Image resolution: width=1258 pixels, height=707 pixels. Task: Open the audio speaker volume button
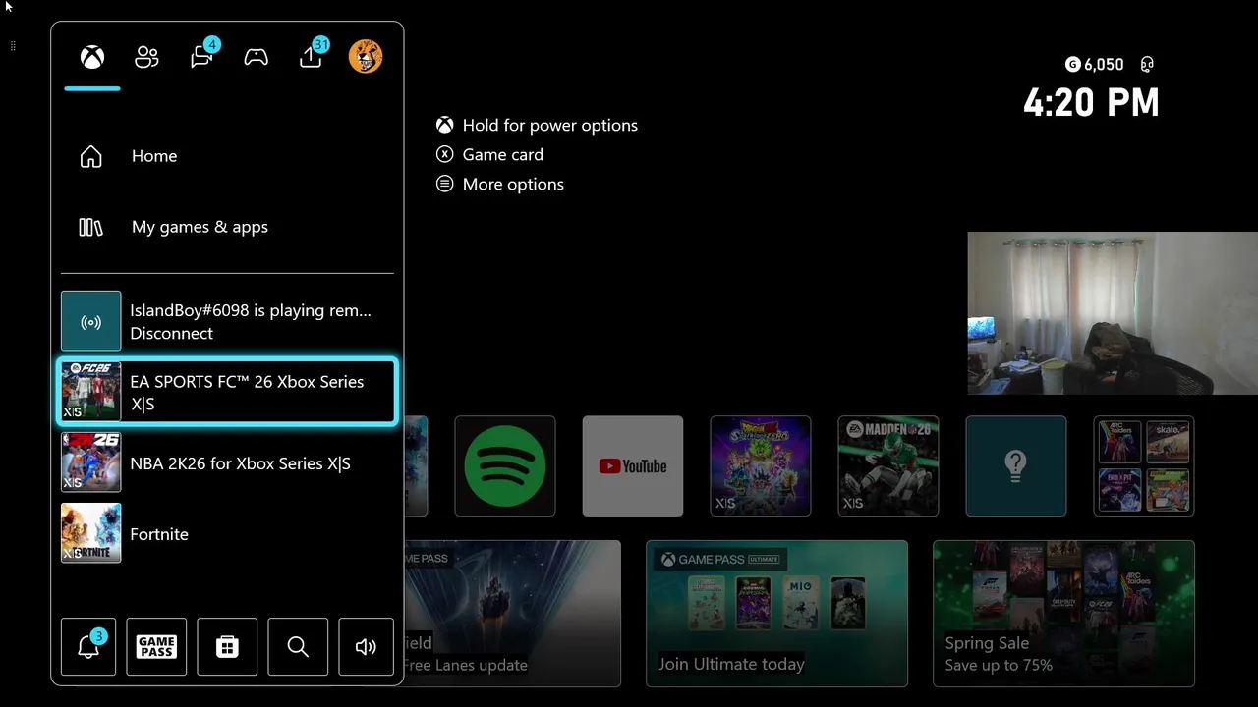pyautogui.click(x=366, y=646)
